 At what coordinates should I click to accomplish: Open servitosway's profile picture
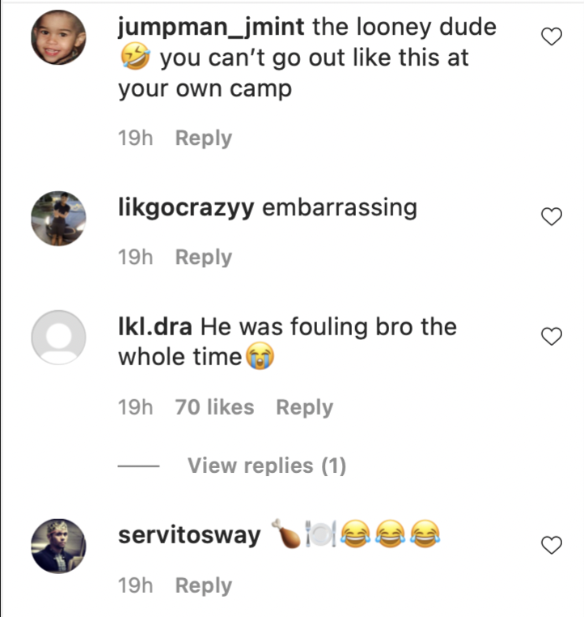(x=58, y=545)
